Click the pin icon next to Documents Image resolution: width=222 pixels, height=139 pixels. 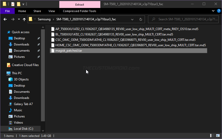tap(38, 51)
